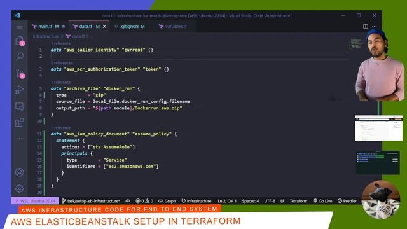Split the editor to the right
Viewport: 407px width, 229px height.
[x=366, y=26]
